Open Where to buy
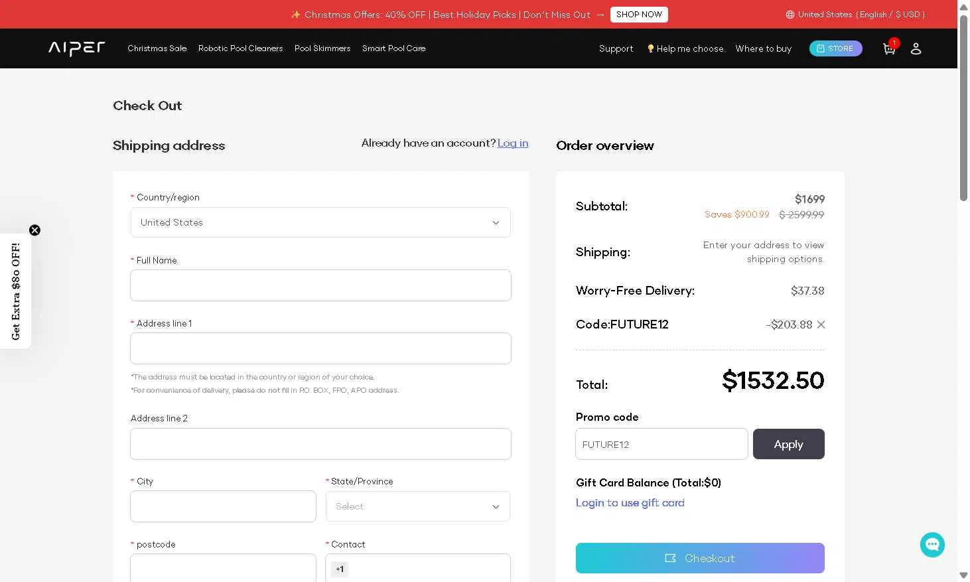The image size is (970, 582). [764, 48]
